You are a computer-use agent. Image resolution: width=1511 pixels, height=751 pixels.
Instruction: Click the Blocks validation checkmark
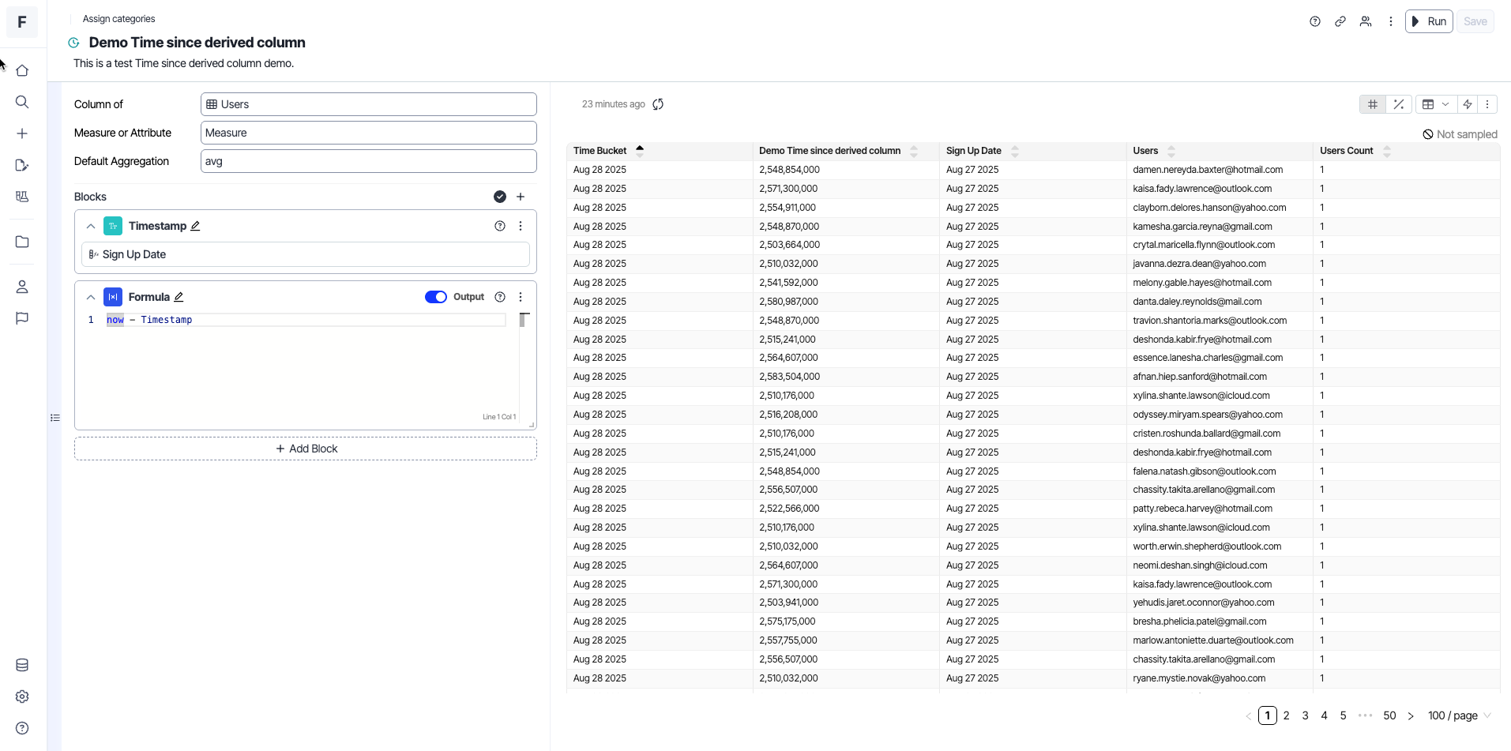(x=500, y=197)
